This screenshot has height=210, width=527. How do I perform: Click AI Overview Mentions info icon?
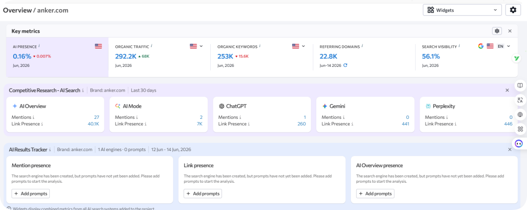coord(33,117)
